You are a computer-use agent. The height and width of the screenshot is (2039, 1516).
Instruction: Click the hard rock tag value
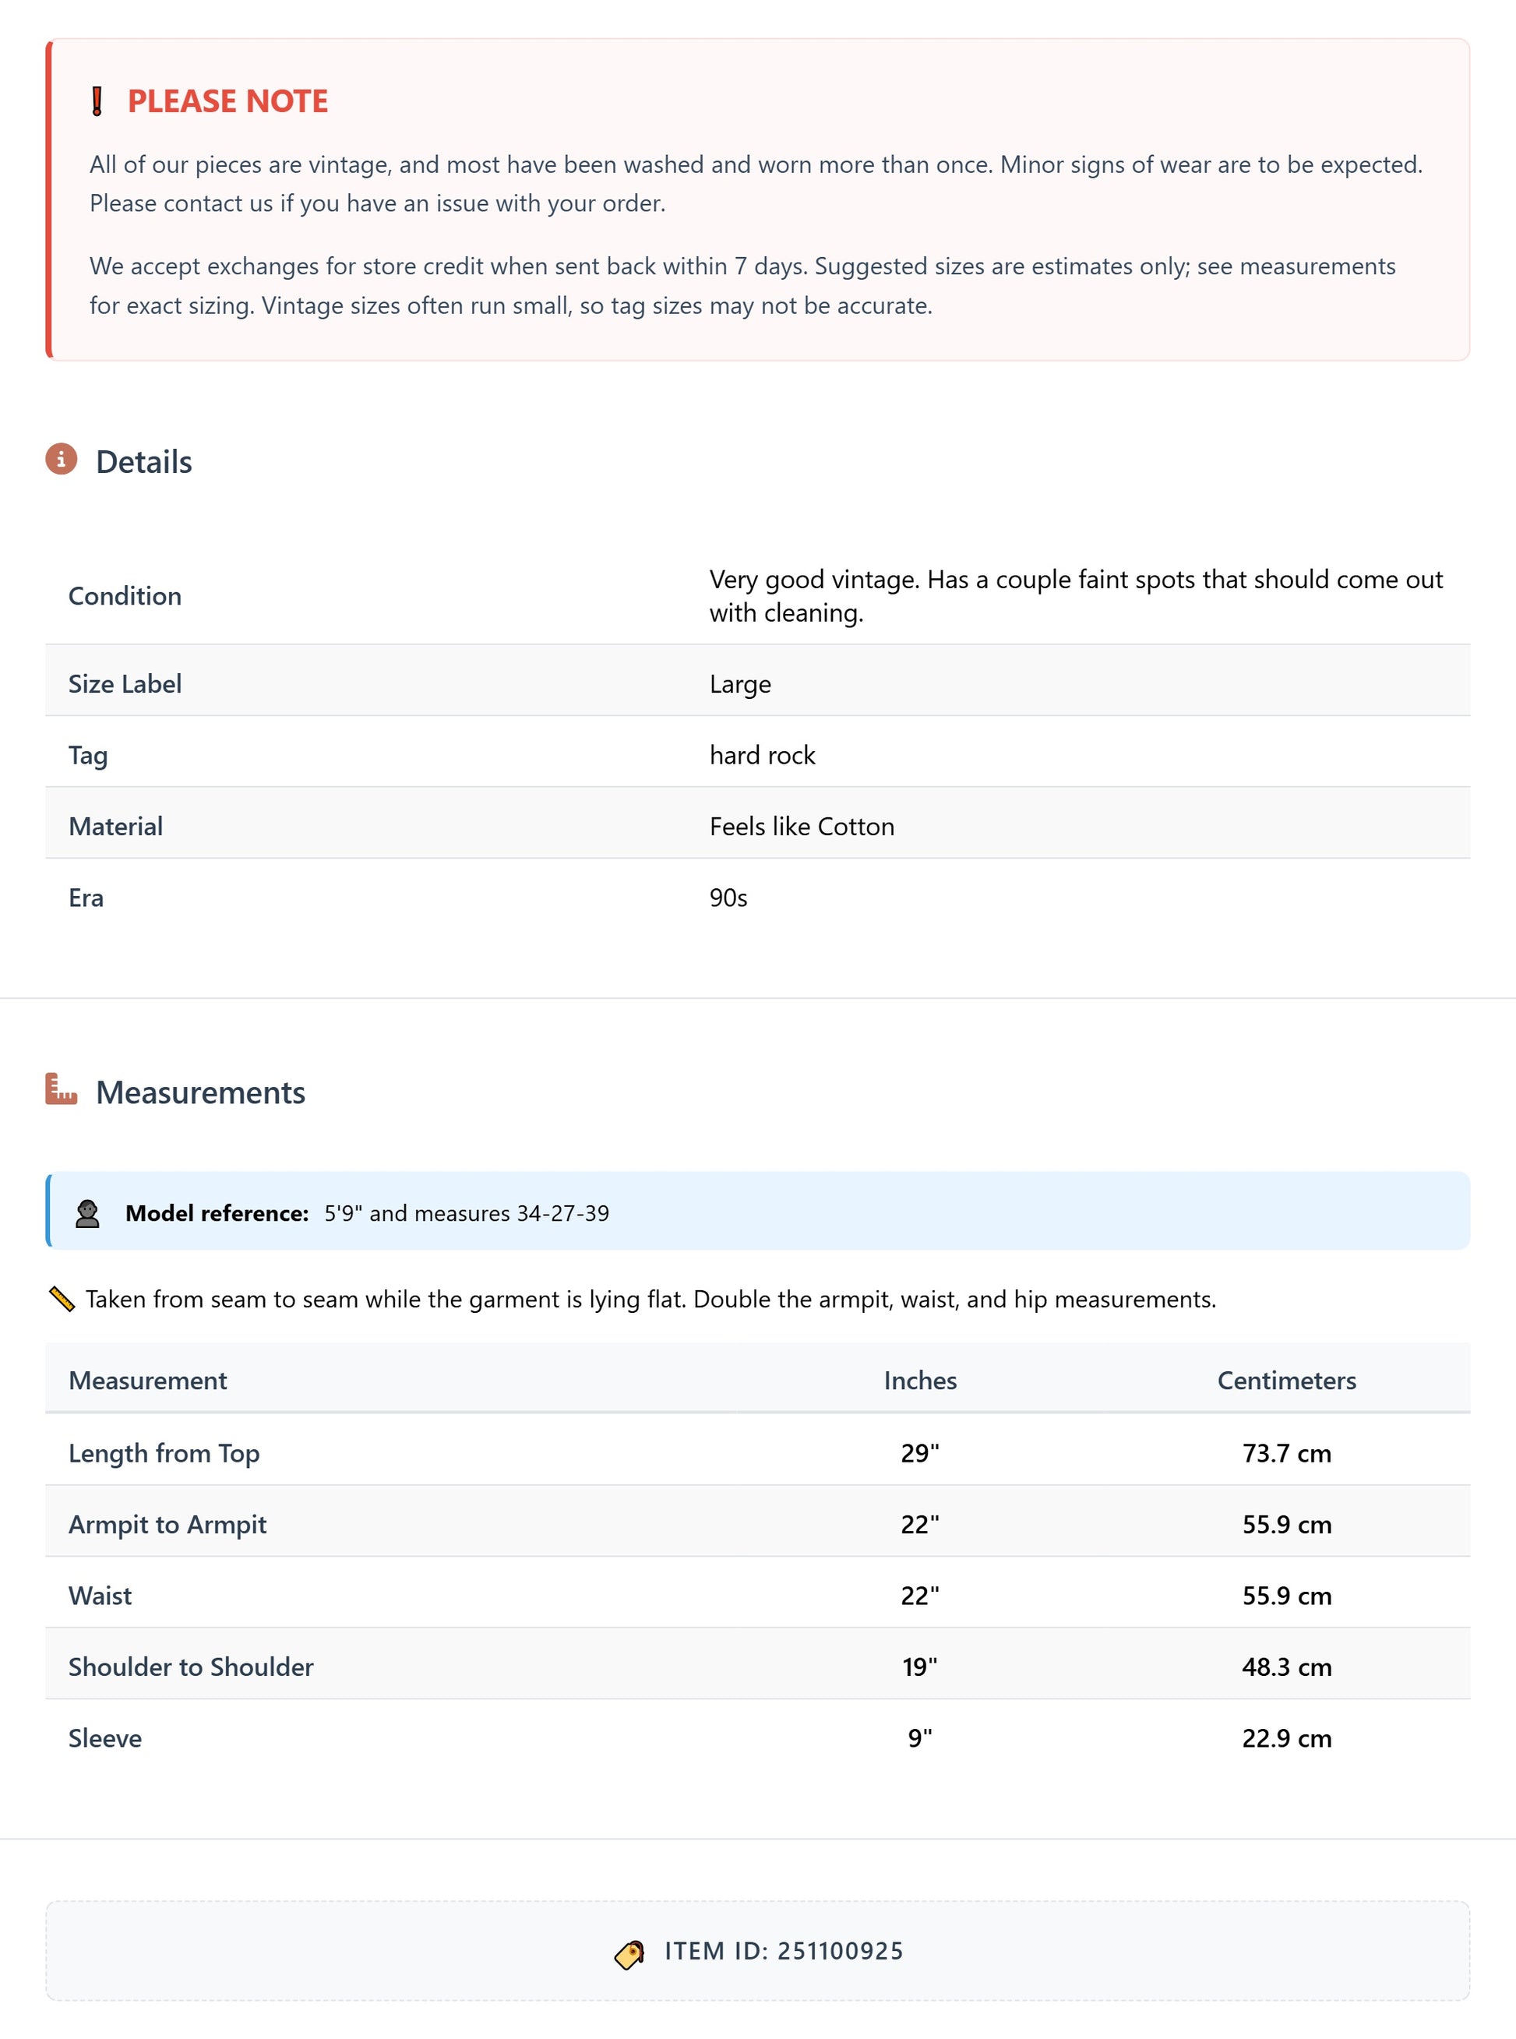tap(762, 755)
